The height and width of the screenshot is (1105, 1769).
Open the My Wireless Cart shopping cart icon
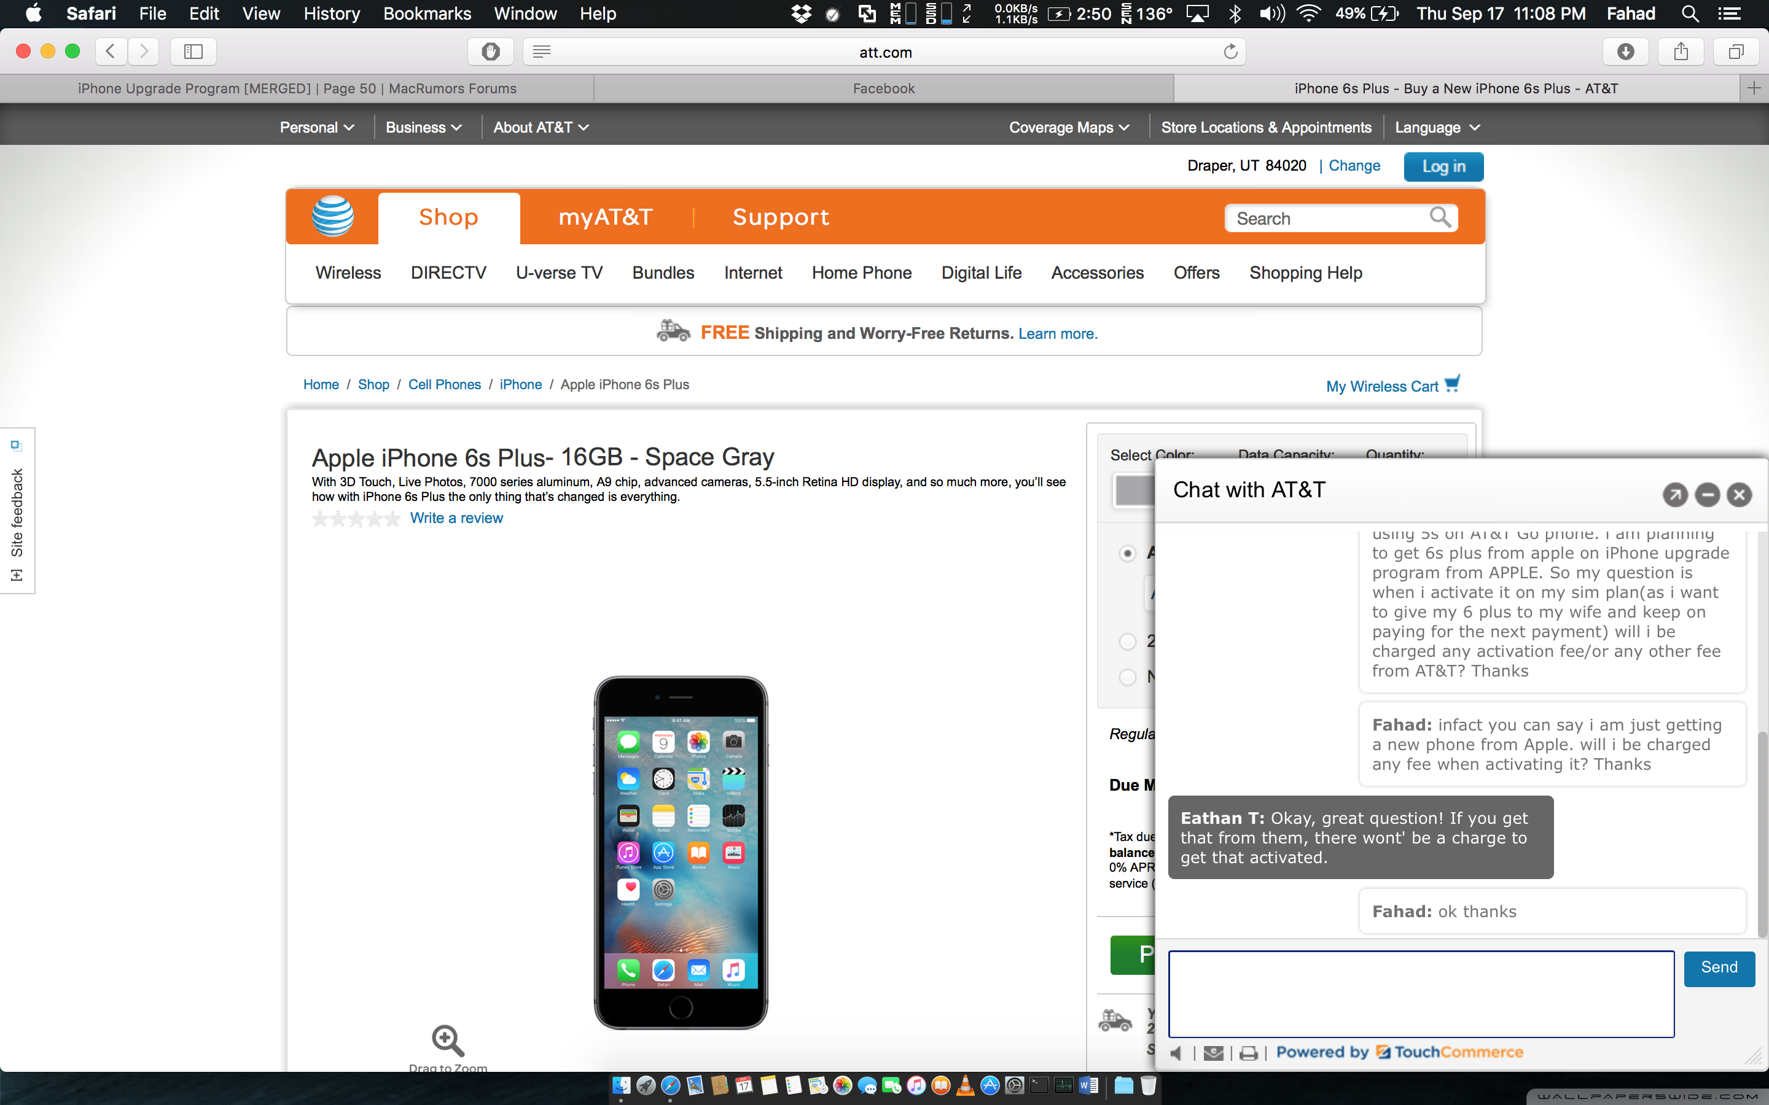point(1453,384)
